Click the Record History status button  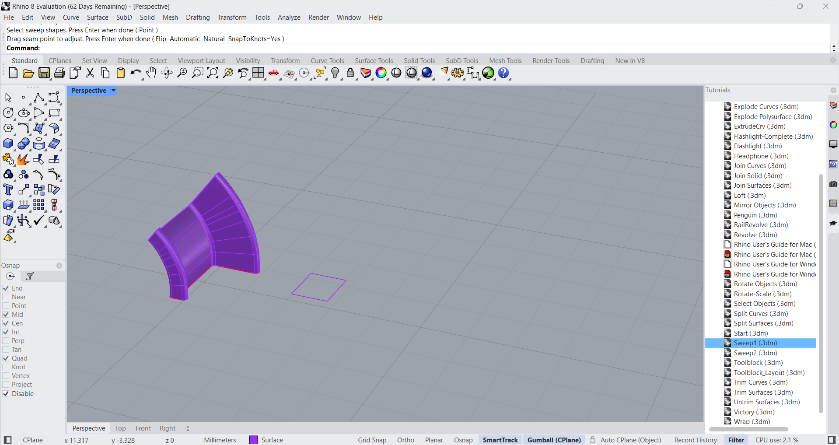[696, 440]
